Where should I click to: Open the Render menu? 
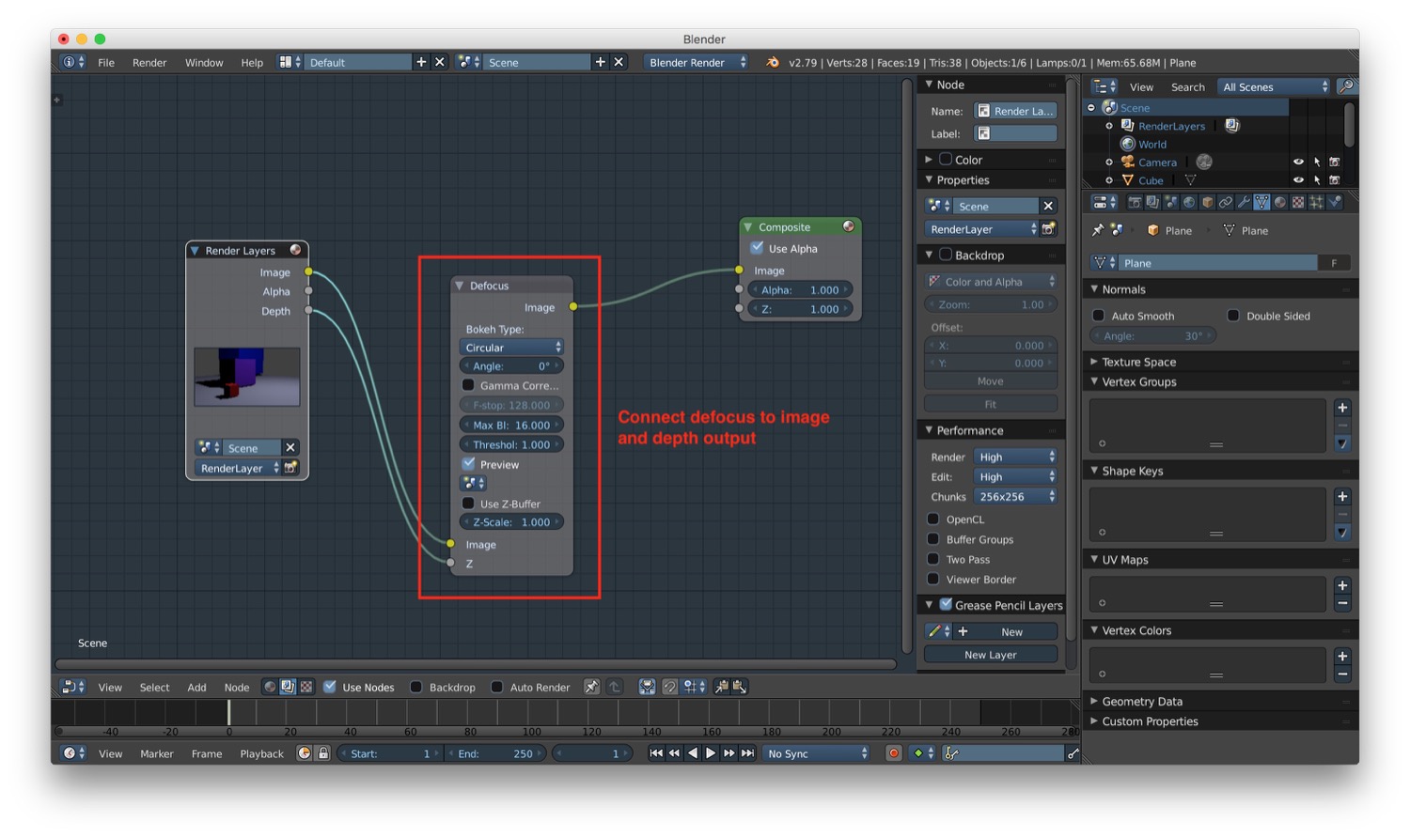point(149,63)
